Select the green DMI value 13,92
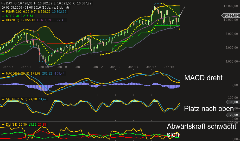Image resolution: width=240 pixels, height=141 pixels. (33, 125)
